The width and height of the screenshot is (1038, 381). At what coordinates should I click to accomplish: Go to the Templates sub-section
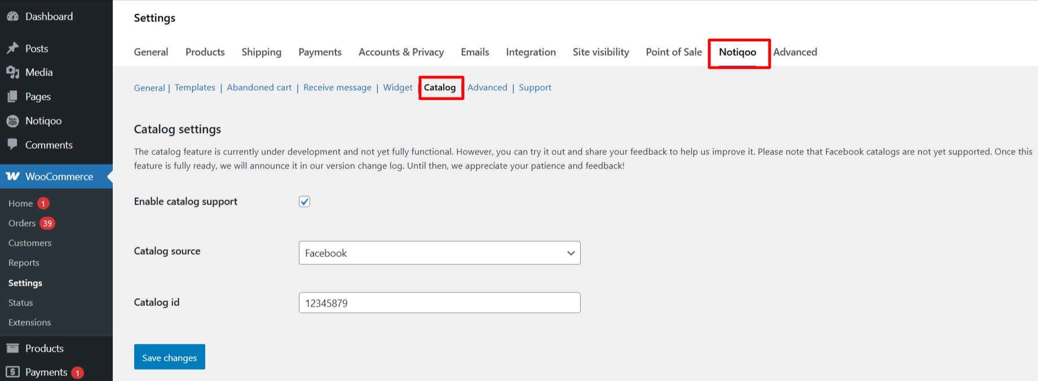195,87
